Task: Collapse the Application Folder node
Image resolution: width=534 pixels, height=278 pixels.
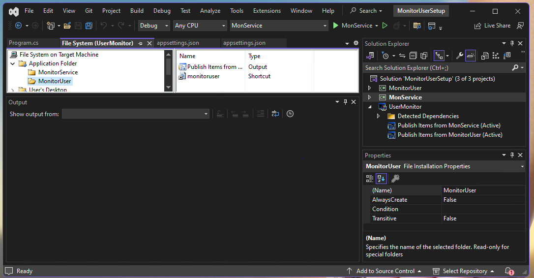Action: pos(13,63)
